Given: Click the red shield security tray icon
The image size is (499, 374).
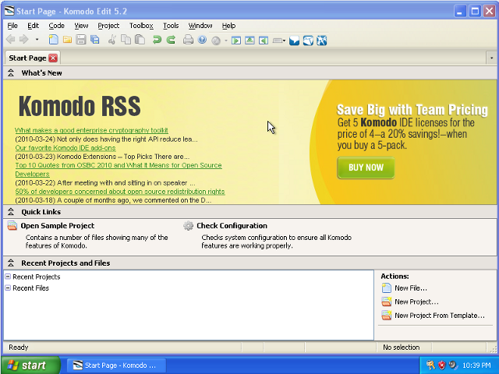Looking at the screenshot, I should [x=442, y=365].
